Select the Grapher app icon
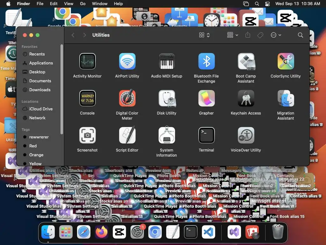 [206, 98]
